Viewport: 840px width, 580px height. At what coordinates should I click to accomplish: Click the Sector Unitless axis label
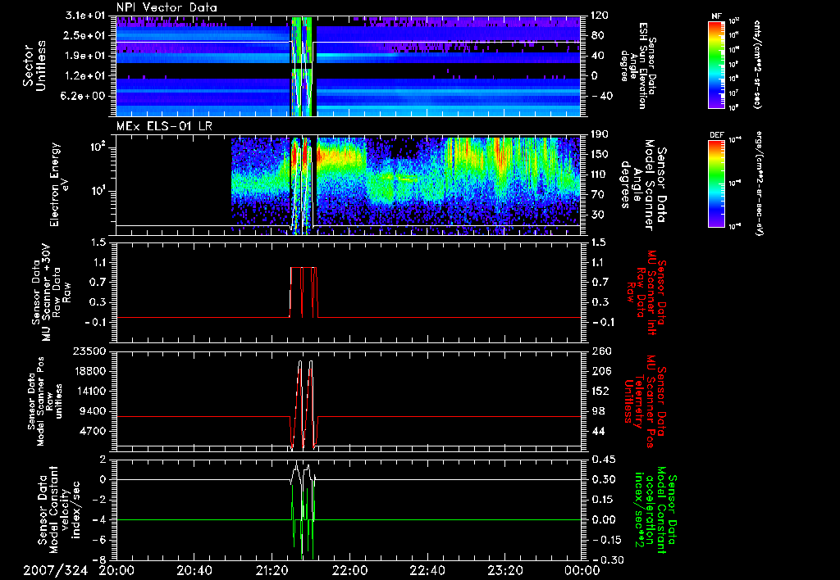coord(33,66)
